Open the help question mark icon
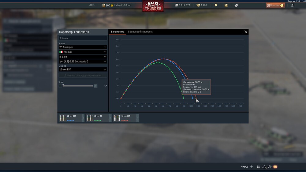 coord(293,6)
